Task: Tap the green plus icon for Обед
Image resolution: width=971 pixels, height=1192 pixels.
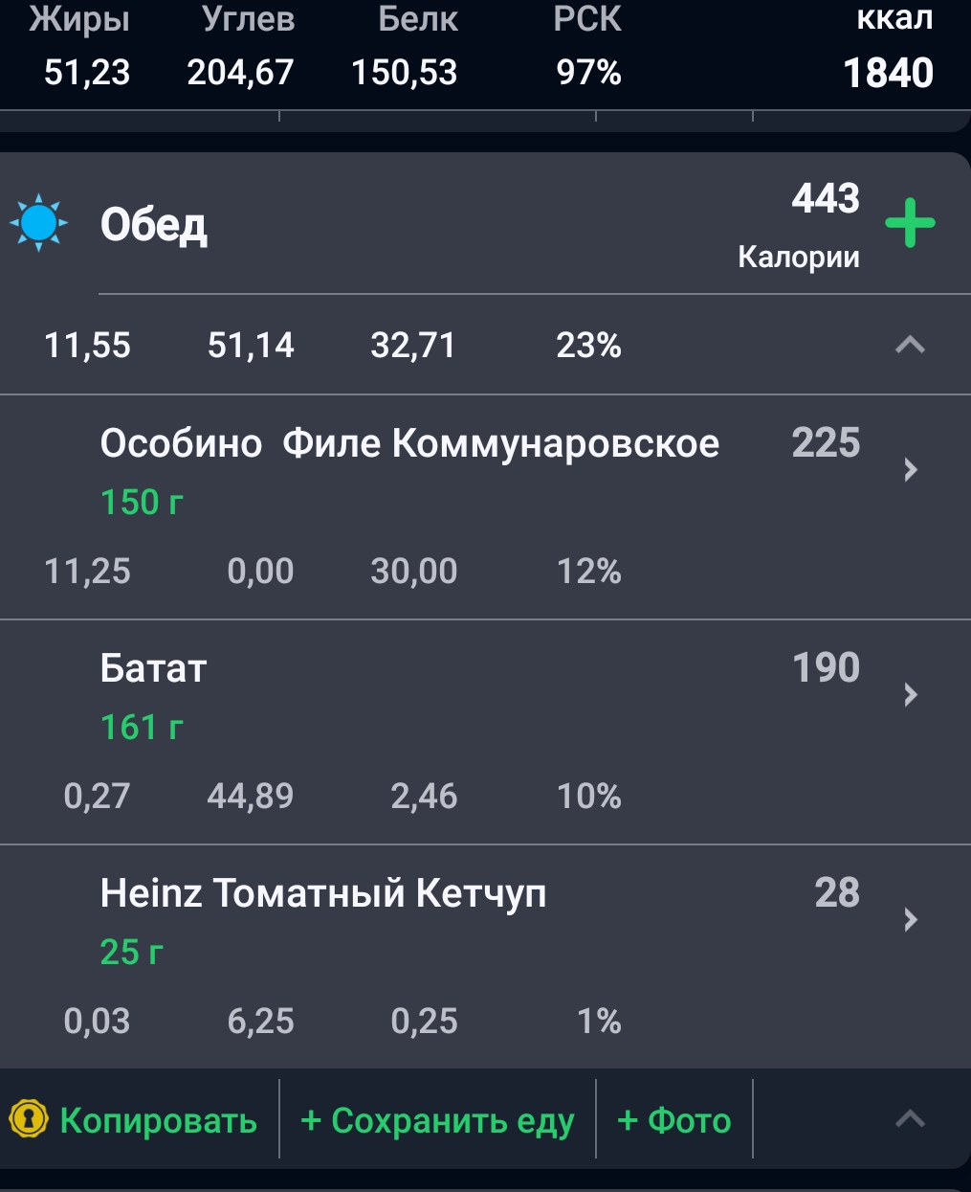Action: (910, 223)
